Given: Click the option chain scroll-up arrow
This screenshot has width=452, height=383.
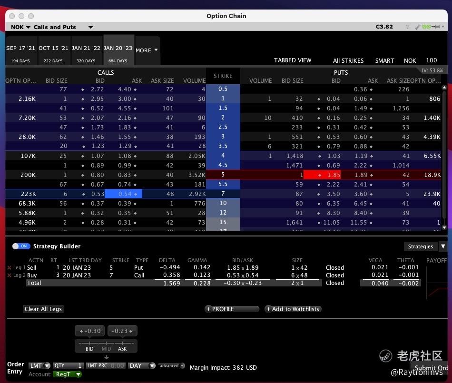Looking at the screenshot, I should pyautogui.click(x=444, y=88).
